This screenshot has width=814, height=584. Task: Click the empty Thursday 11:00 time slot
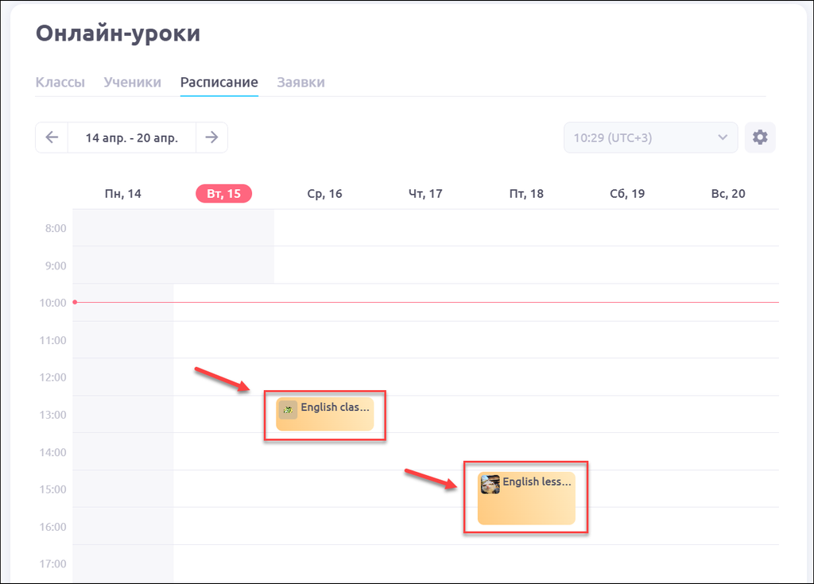(425, 339)
